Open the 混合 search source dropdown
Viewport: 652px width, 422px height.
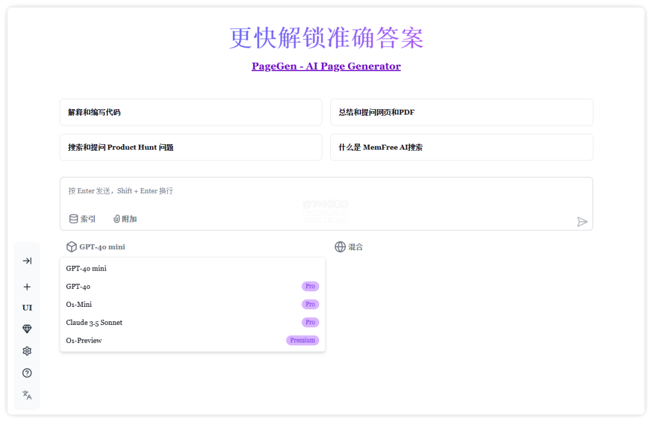tap(349, 247)
